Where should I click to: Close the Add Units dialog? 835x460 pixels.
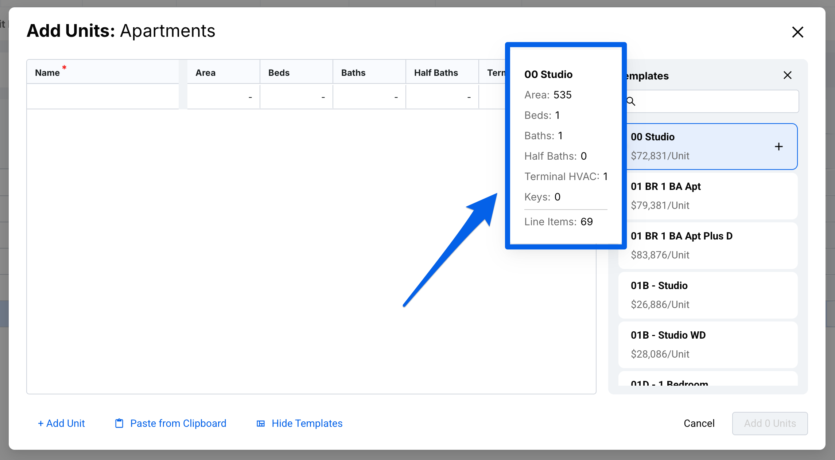797,32
